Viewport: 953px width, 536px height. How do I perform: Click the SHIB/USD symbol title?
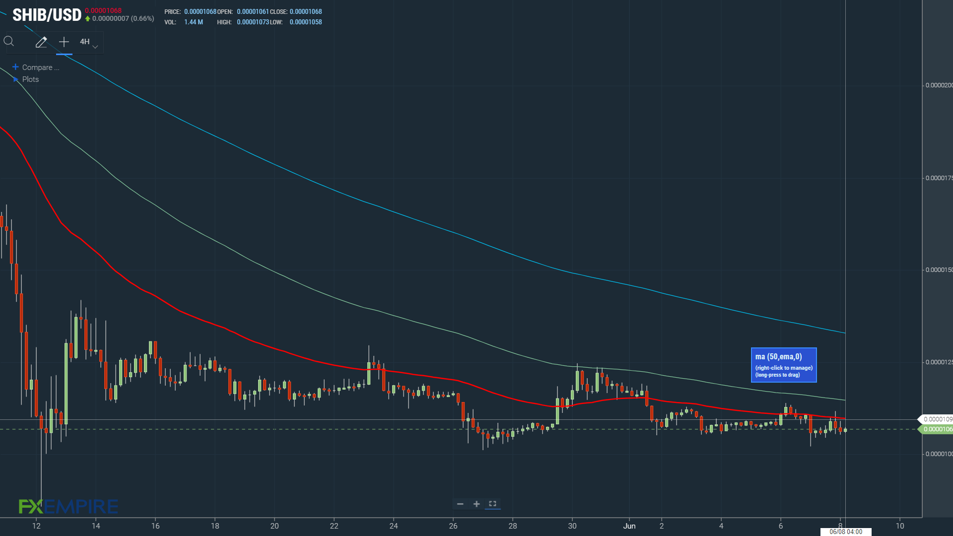[x=47, y=15]
